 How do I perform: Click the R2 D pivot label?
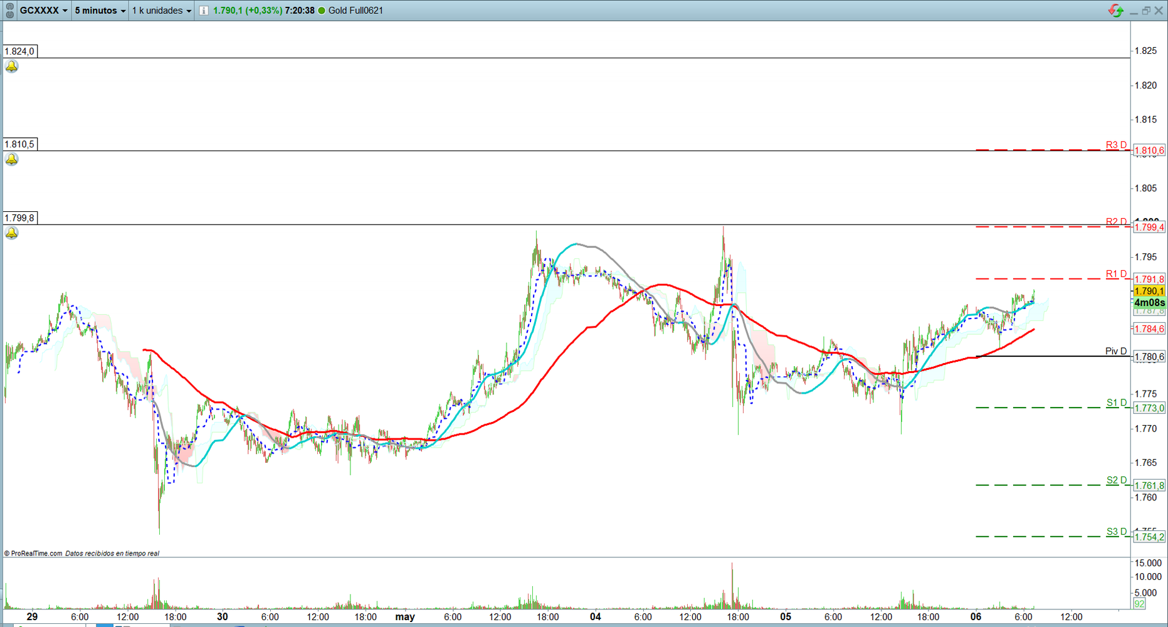coord(1116,221)
